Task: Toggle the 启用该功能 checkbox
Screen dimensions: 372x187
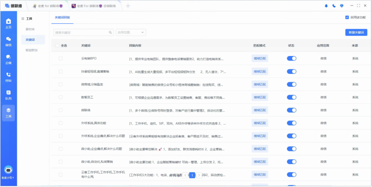Action: (x=347, y=17)
